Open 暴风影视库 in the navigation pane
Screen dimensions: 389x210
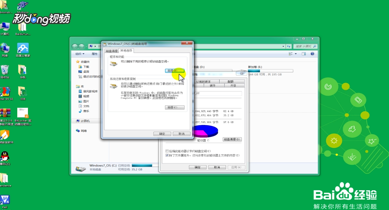point(88,91)
